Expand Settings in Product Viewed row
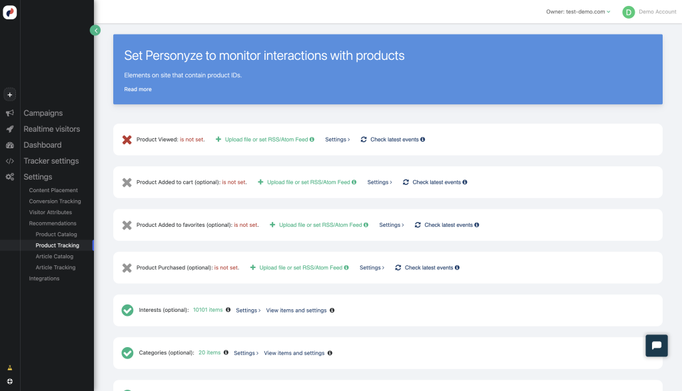 coord(338,140)
